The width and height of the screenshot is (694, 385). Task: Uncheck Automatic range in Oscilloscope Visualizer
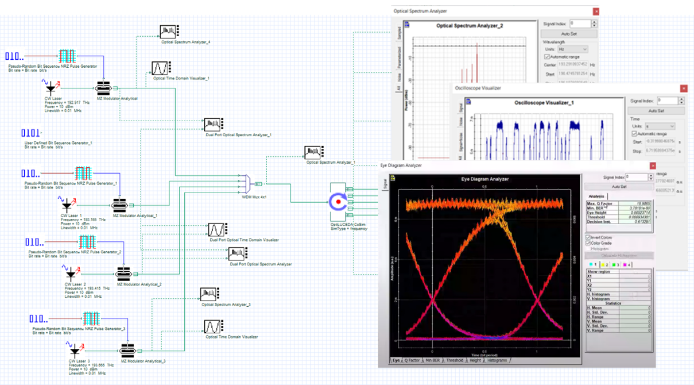[x=634, y=134]
